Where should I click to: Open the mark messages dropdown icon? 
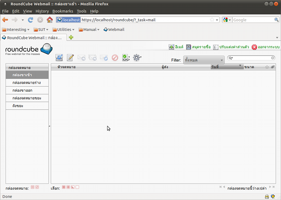point(126,58)
